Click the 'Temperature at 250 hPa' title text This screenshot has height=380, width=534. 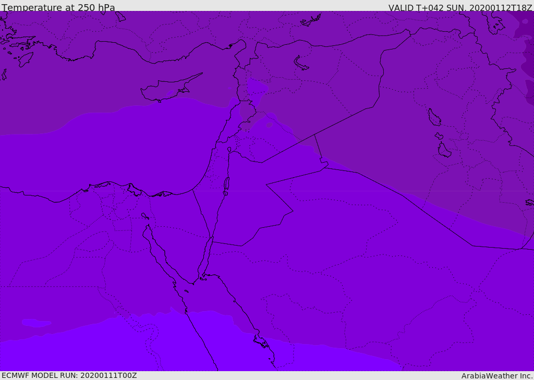click(58, 7)
